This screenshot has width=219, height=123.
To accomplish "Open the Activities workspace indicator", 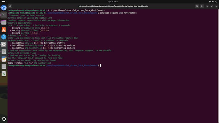I will tap(4, 2).
